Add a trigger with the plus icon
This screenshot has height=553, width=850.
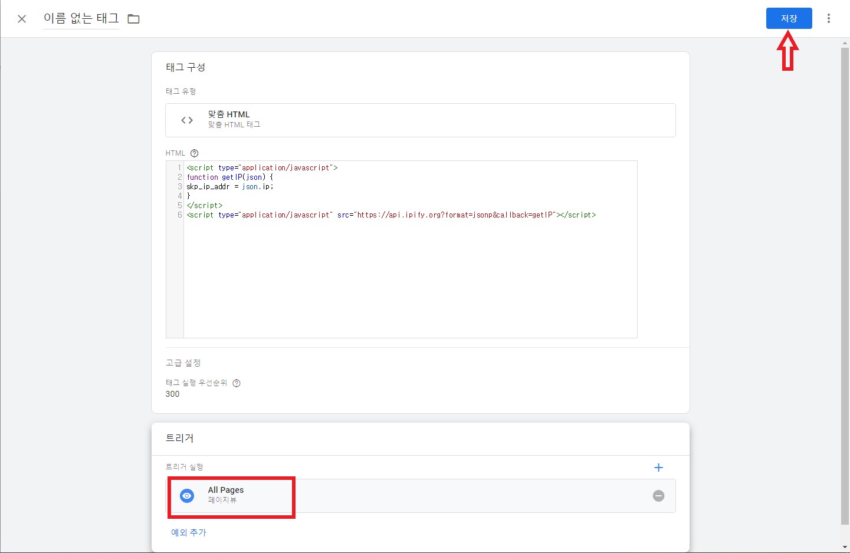pyautogui.click(x=659, y=468)
